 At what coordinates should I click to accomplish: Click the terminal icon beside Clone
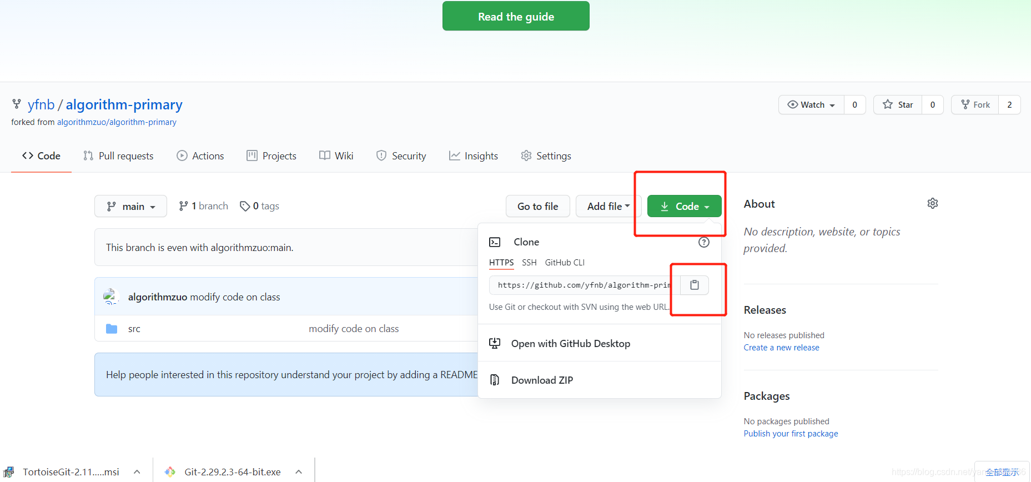tap(495, 242)
